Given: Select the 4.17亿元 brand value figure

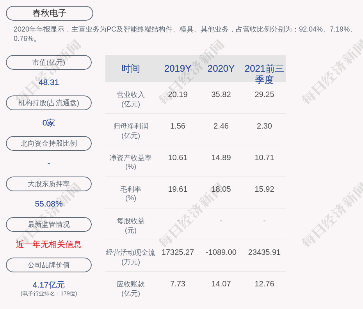Looking at the screenshot, I should [x=49, y=285].
